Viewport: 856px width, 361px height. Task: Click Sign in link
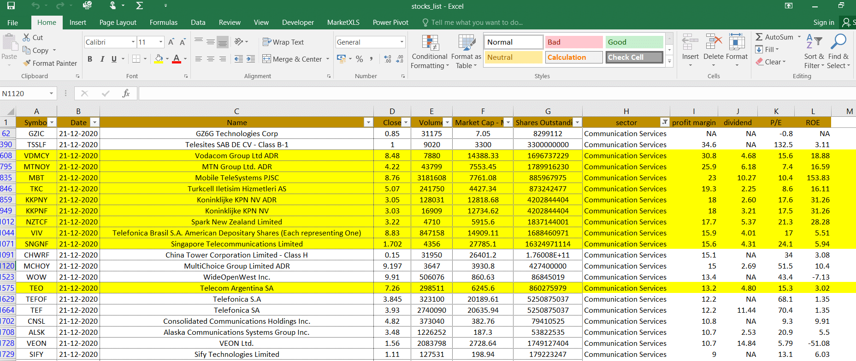coord(824,23)
